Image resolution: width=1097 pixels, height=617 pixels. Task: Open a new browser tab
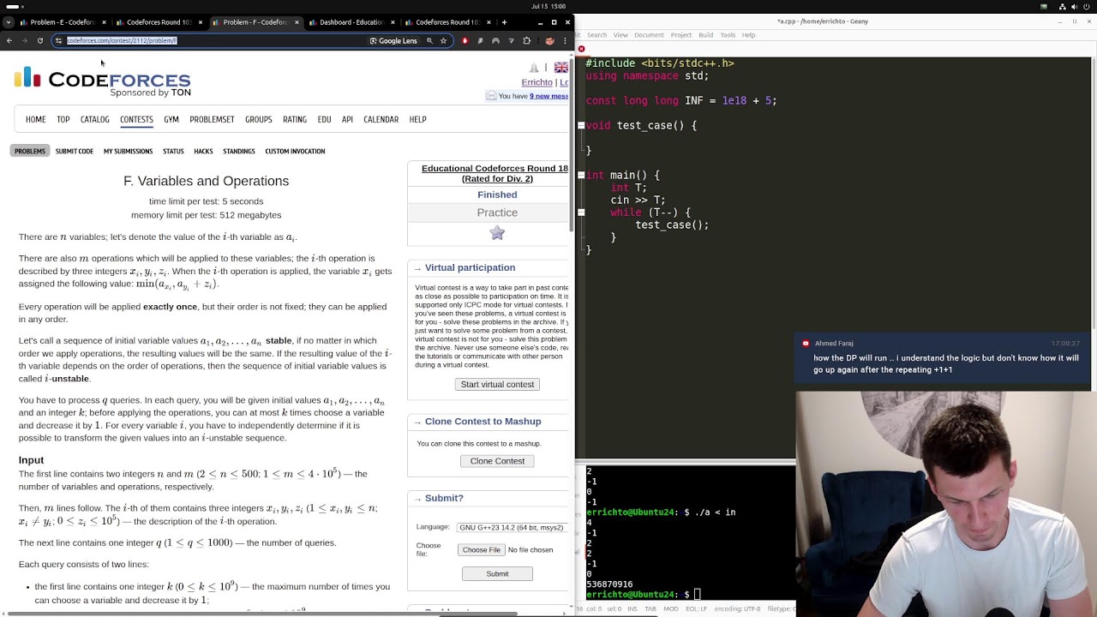pyautogui.click(x=504, y=22)
